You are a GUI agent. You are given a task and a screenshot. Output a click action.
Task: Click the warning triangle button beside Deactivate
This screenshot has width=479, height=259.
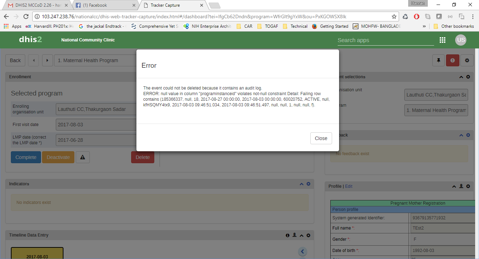(83, 157)
